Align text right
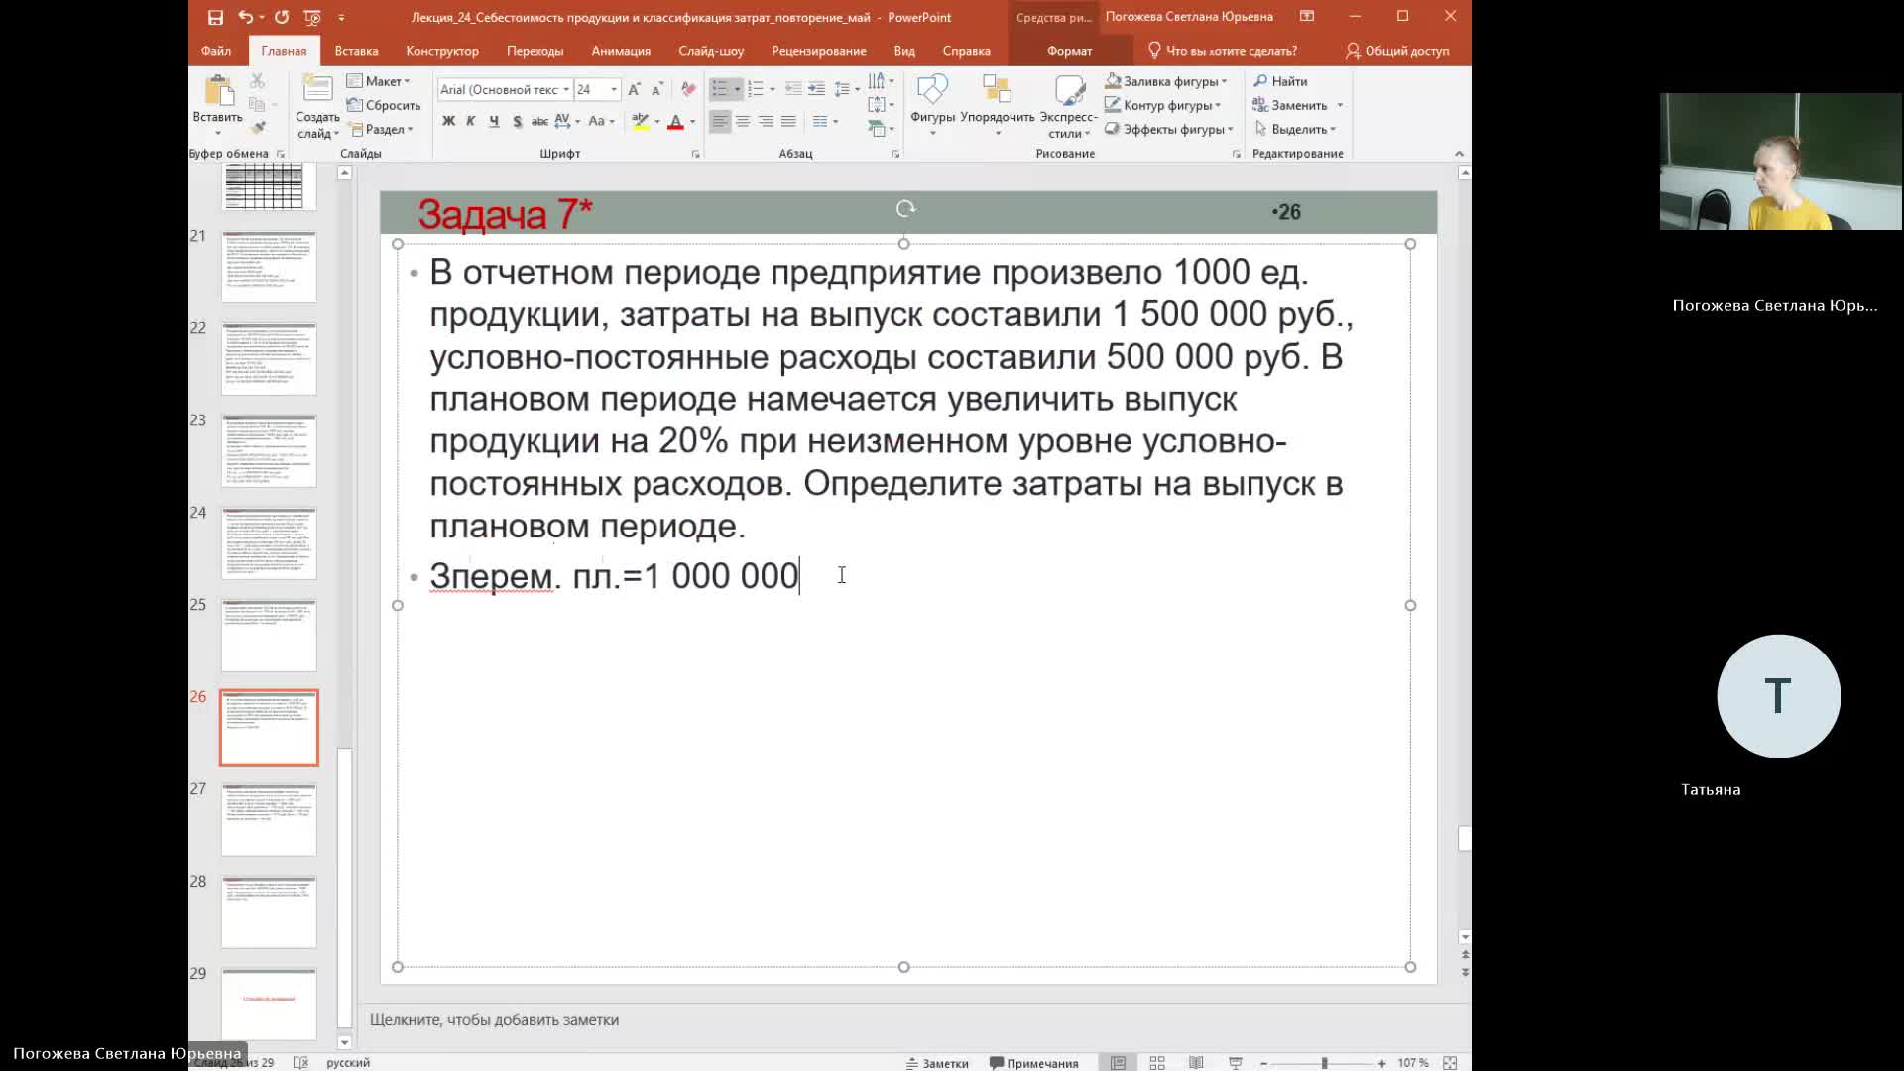Viewport: 1904px width, 1071px height. pyautogui.click(x=766, y=121)
